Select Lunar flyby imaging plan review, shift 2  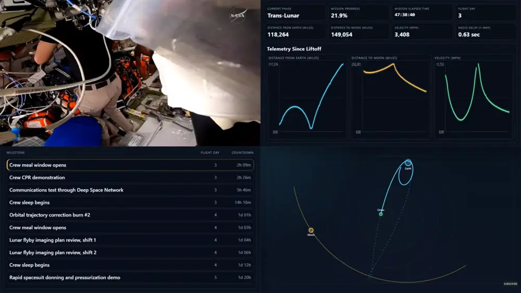coord(130,252)
